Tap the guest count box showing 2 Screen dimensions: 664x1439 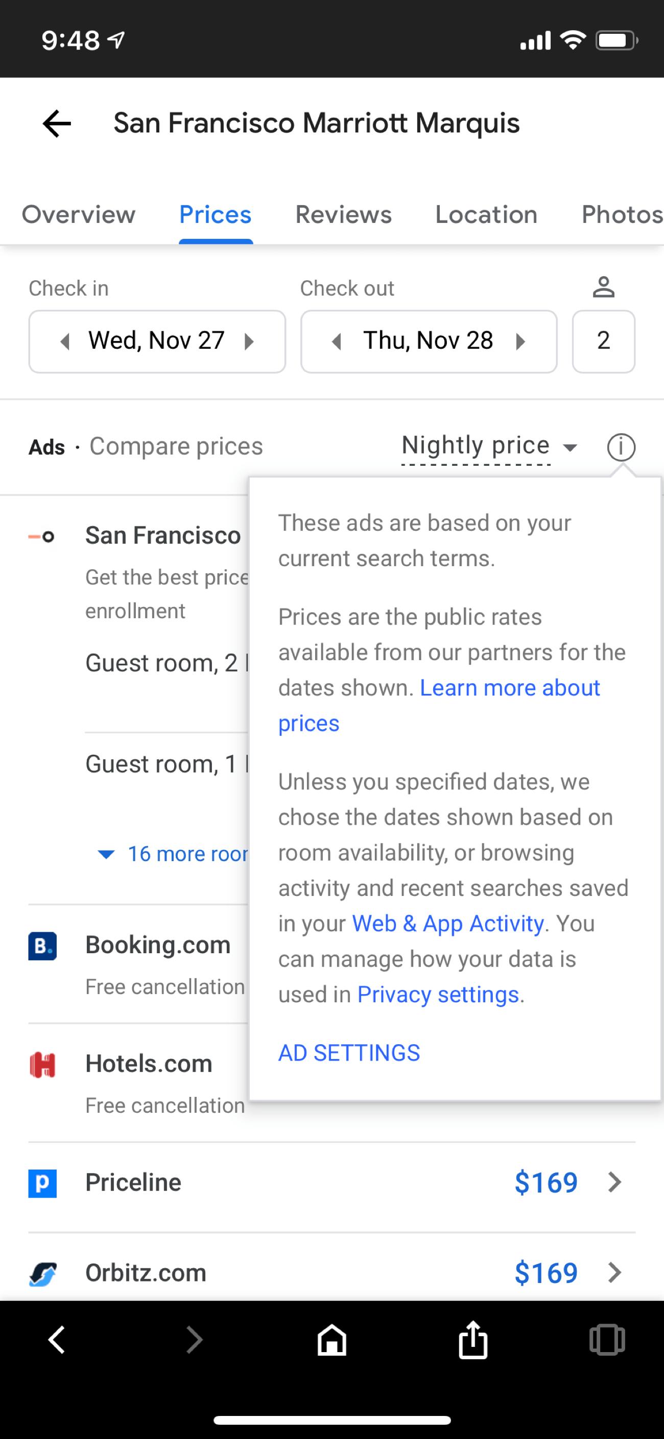click(x=603, y=341)
